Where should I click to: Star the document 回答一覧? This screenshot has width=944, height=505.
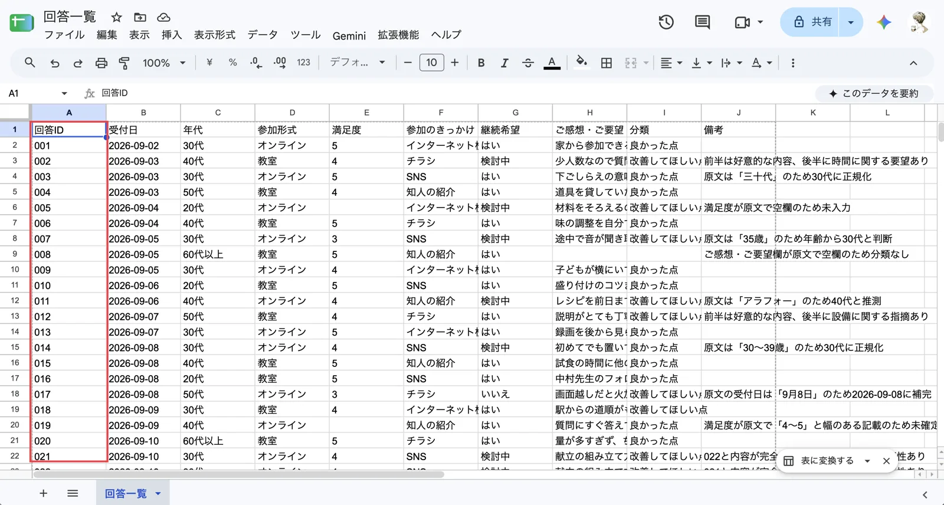(x=117, y=17)
